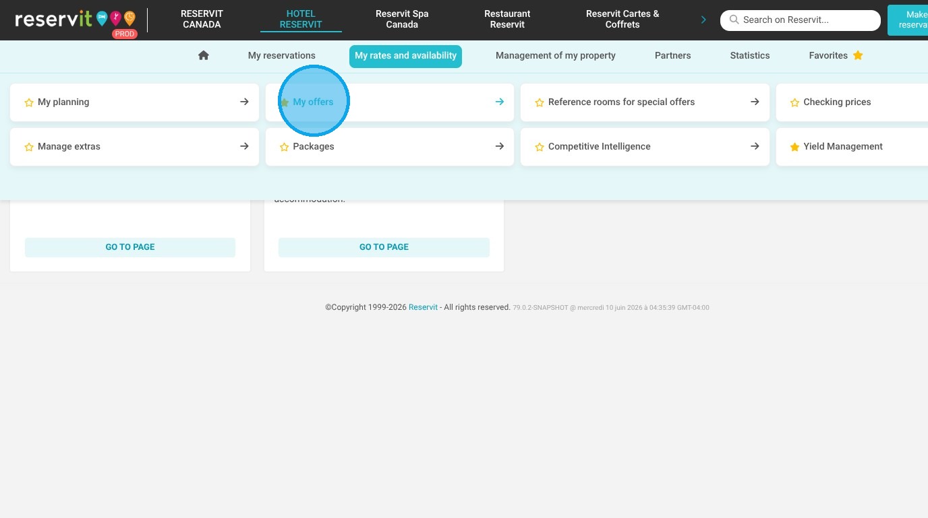
Task: Switch to Reservit Cartes & Coffrets
Action: coord(622,19)
